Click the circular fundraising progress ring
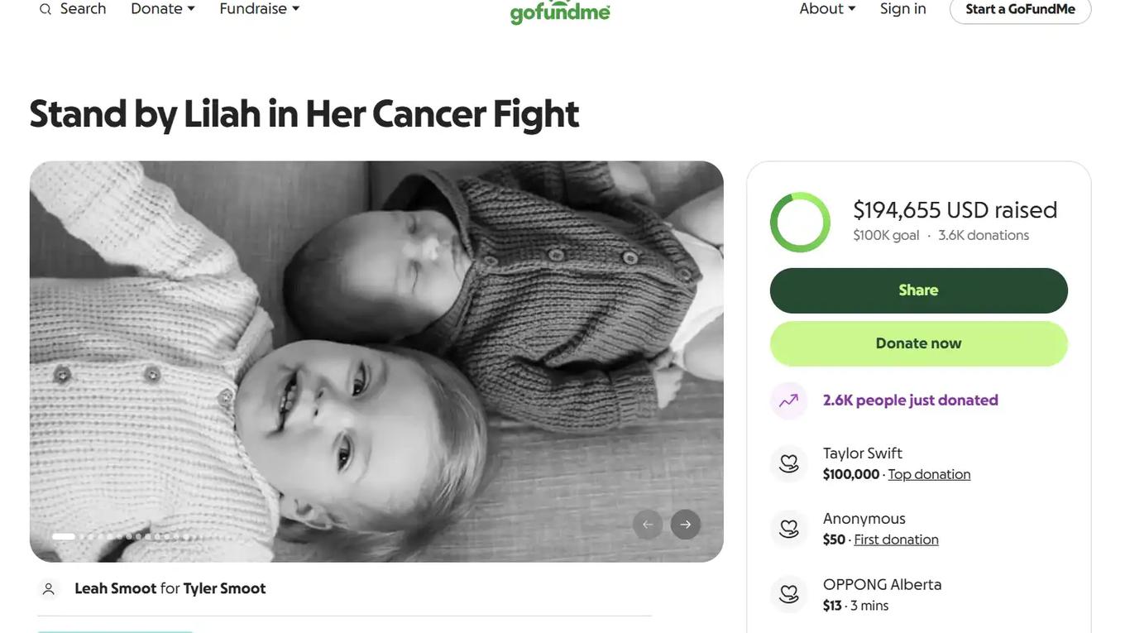The image size is (1125, 633). click(x=800, y=223)
